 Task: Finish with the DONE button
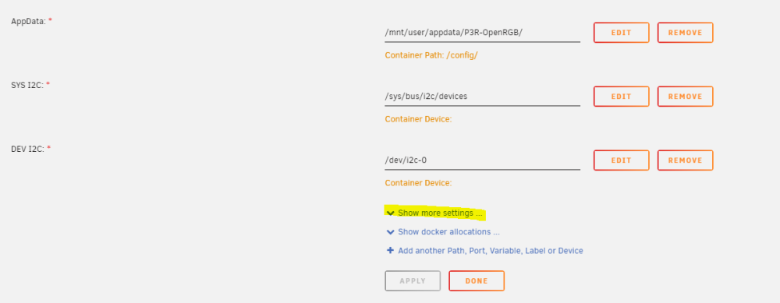tap(477, 280)
